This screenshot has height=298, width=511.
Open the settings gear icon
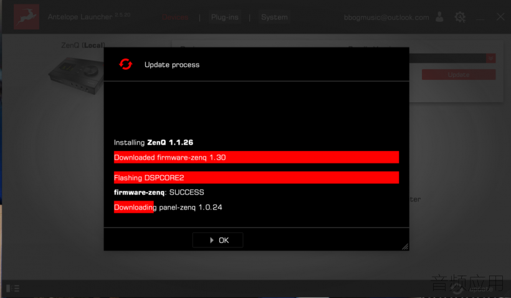click(x=460, y=17)
